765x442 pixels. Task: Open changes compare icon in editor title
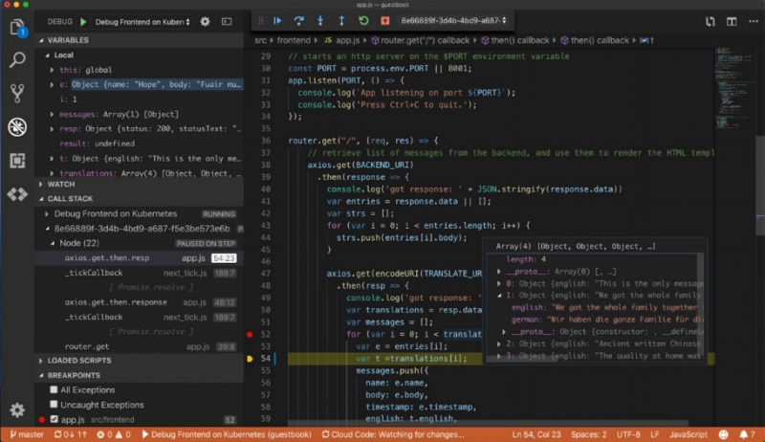[x=710, y=21]
